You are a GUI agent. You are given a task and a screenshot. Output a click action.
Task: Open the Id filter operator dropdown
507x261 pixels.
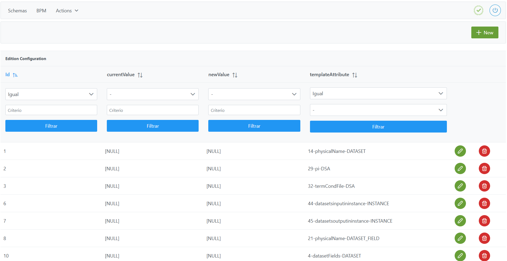coord(51,94)
